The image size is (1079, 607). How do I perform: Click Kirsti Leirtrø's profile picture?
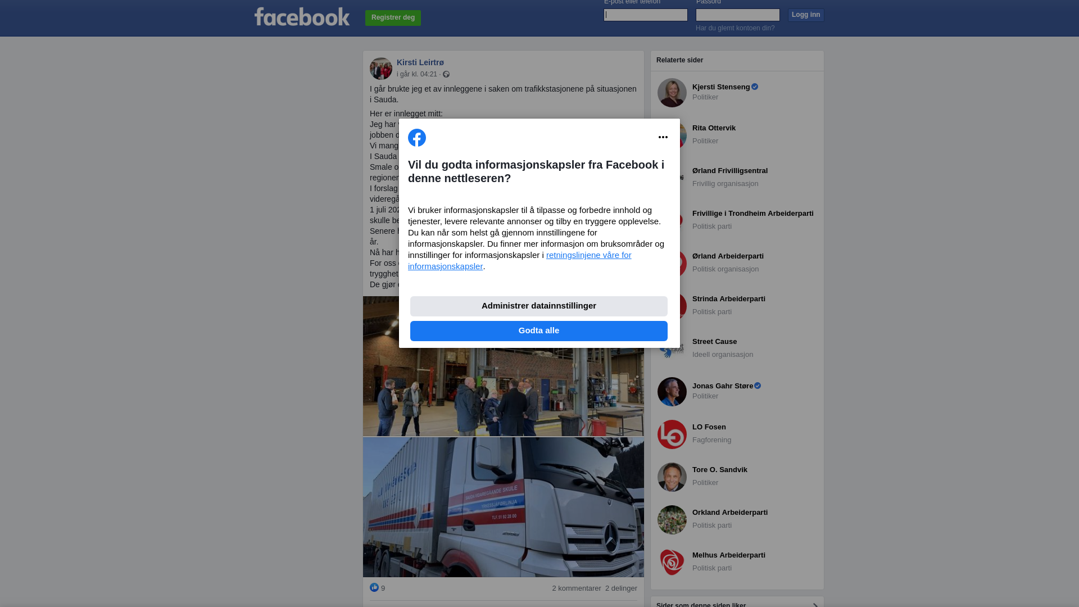381,69
